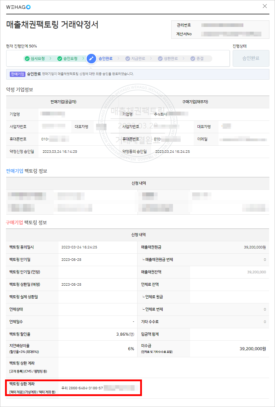Click the 매출채권원금 amount 39,200,000원
Viewport: 275px width, 407px height.
click(x=255, y=247)
